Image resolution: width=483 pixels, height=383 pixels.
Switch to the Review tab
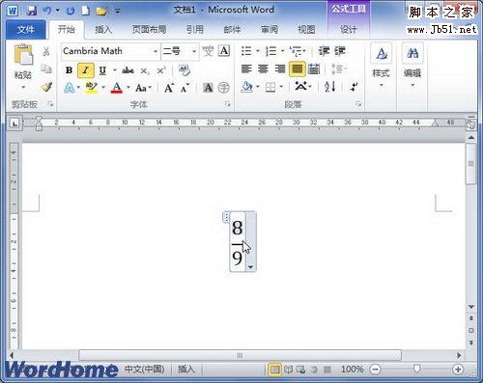(270, 30)
